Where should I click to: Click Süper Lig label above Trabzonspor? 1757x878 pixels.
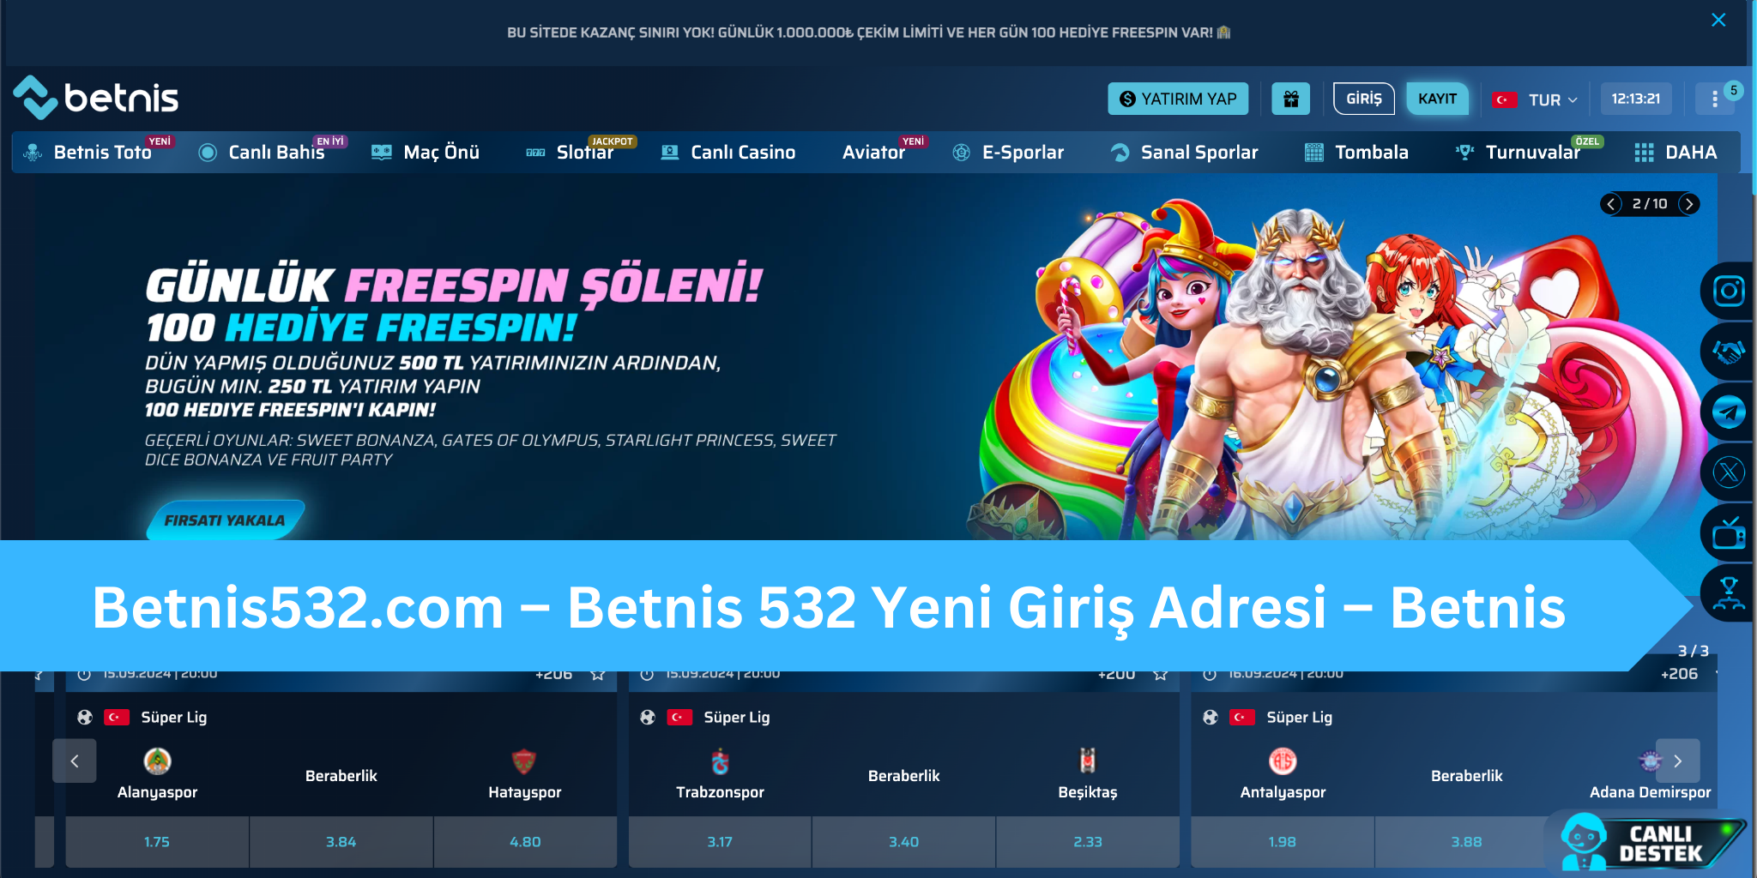coord(736,718)
